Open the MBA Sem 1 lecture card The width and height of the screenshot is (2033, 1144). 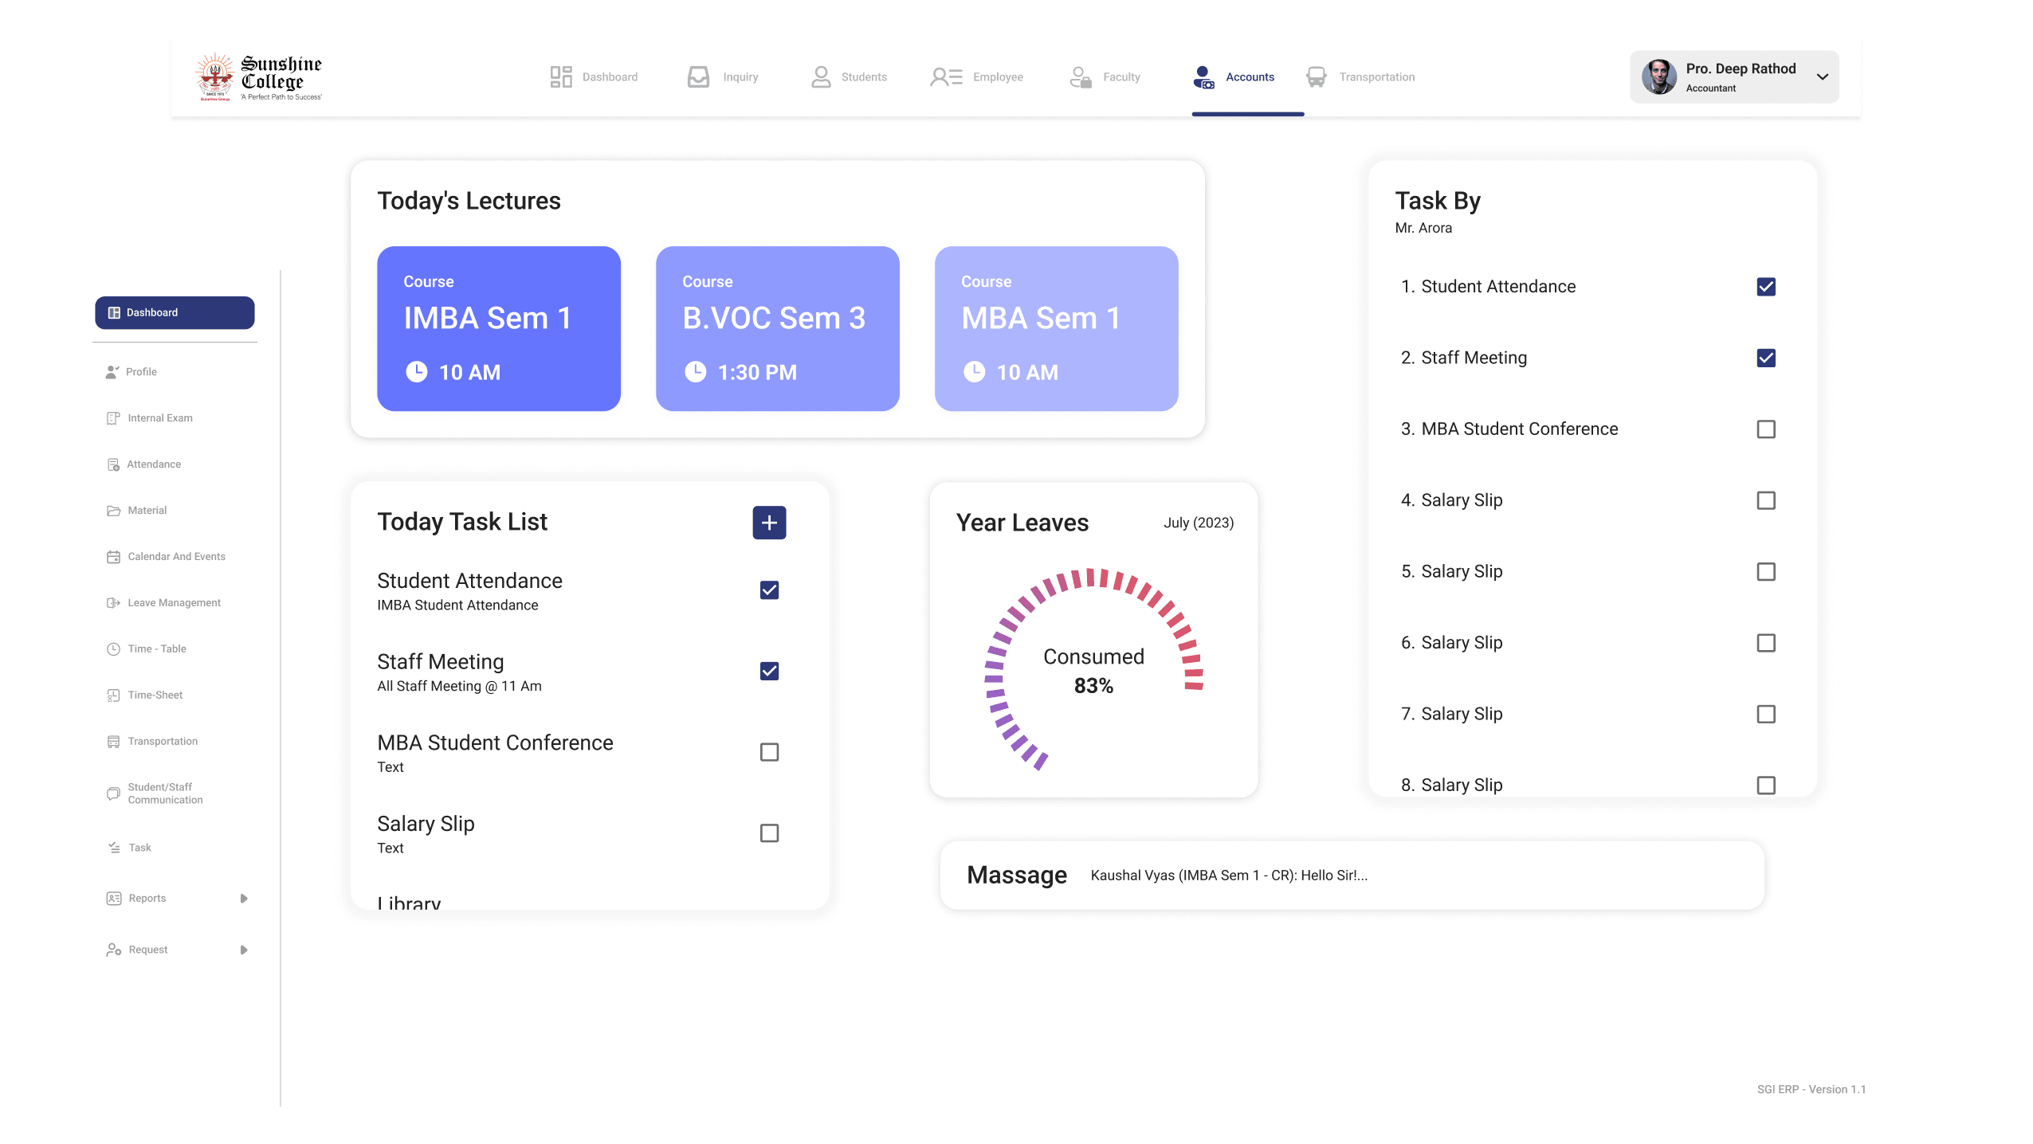click(1057, 328)
